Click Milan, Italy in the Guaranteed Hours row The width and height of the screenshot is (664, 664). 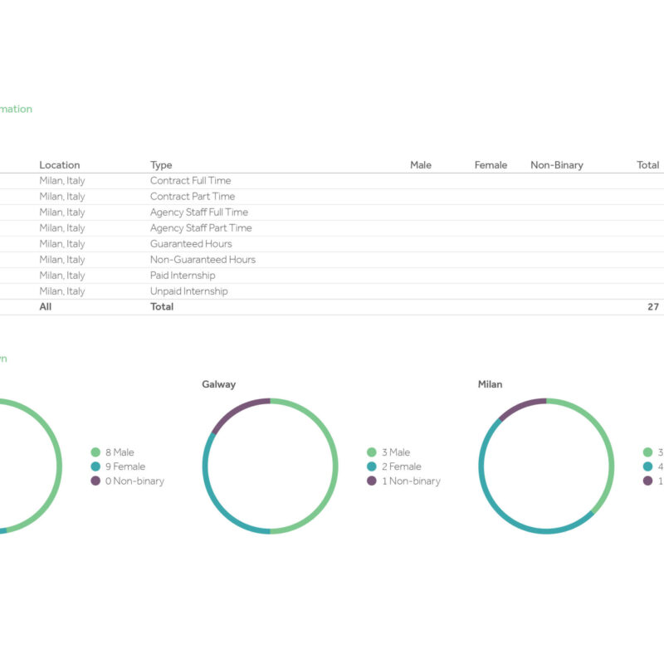click(61, 243)
